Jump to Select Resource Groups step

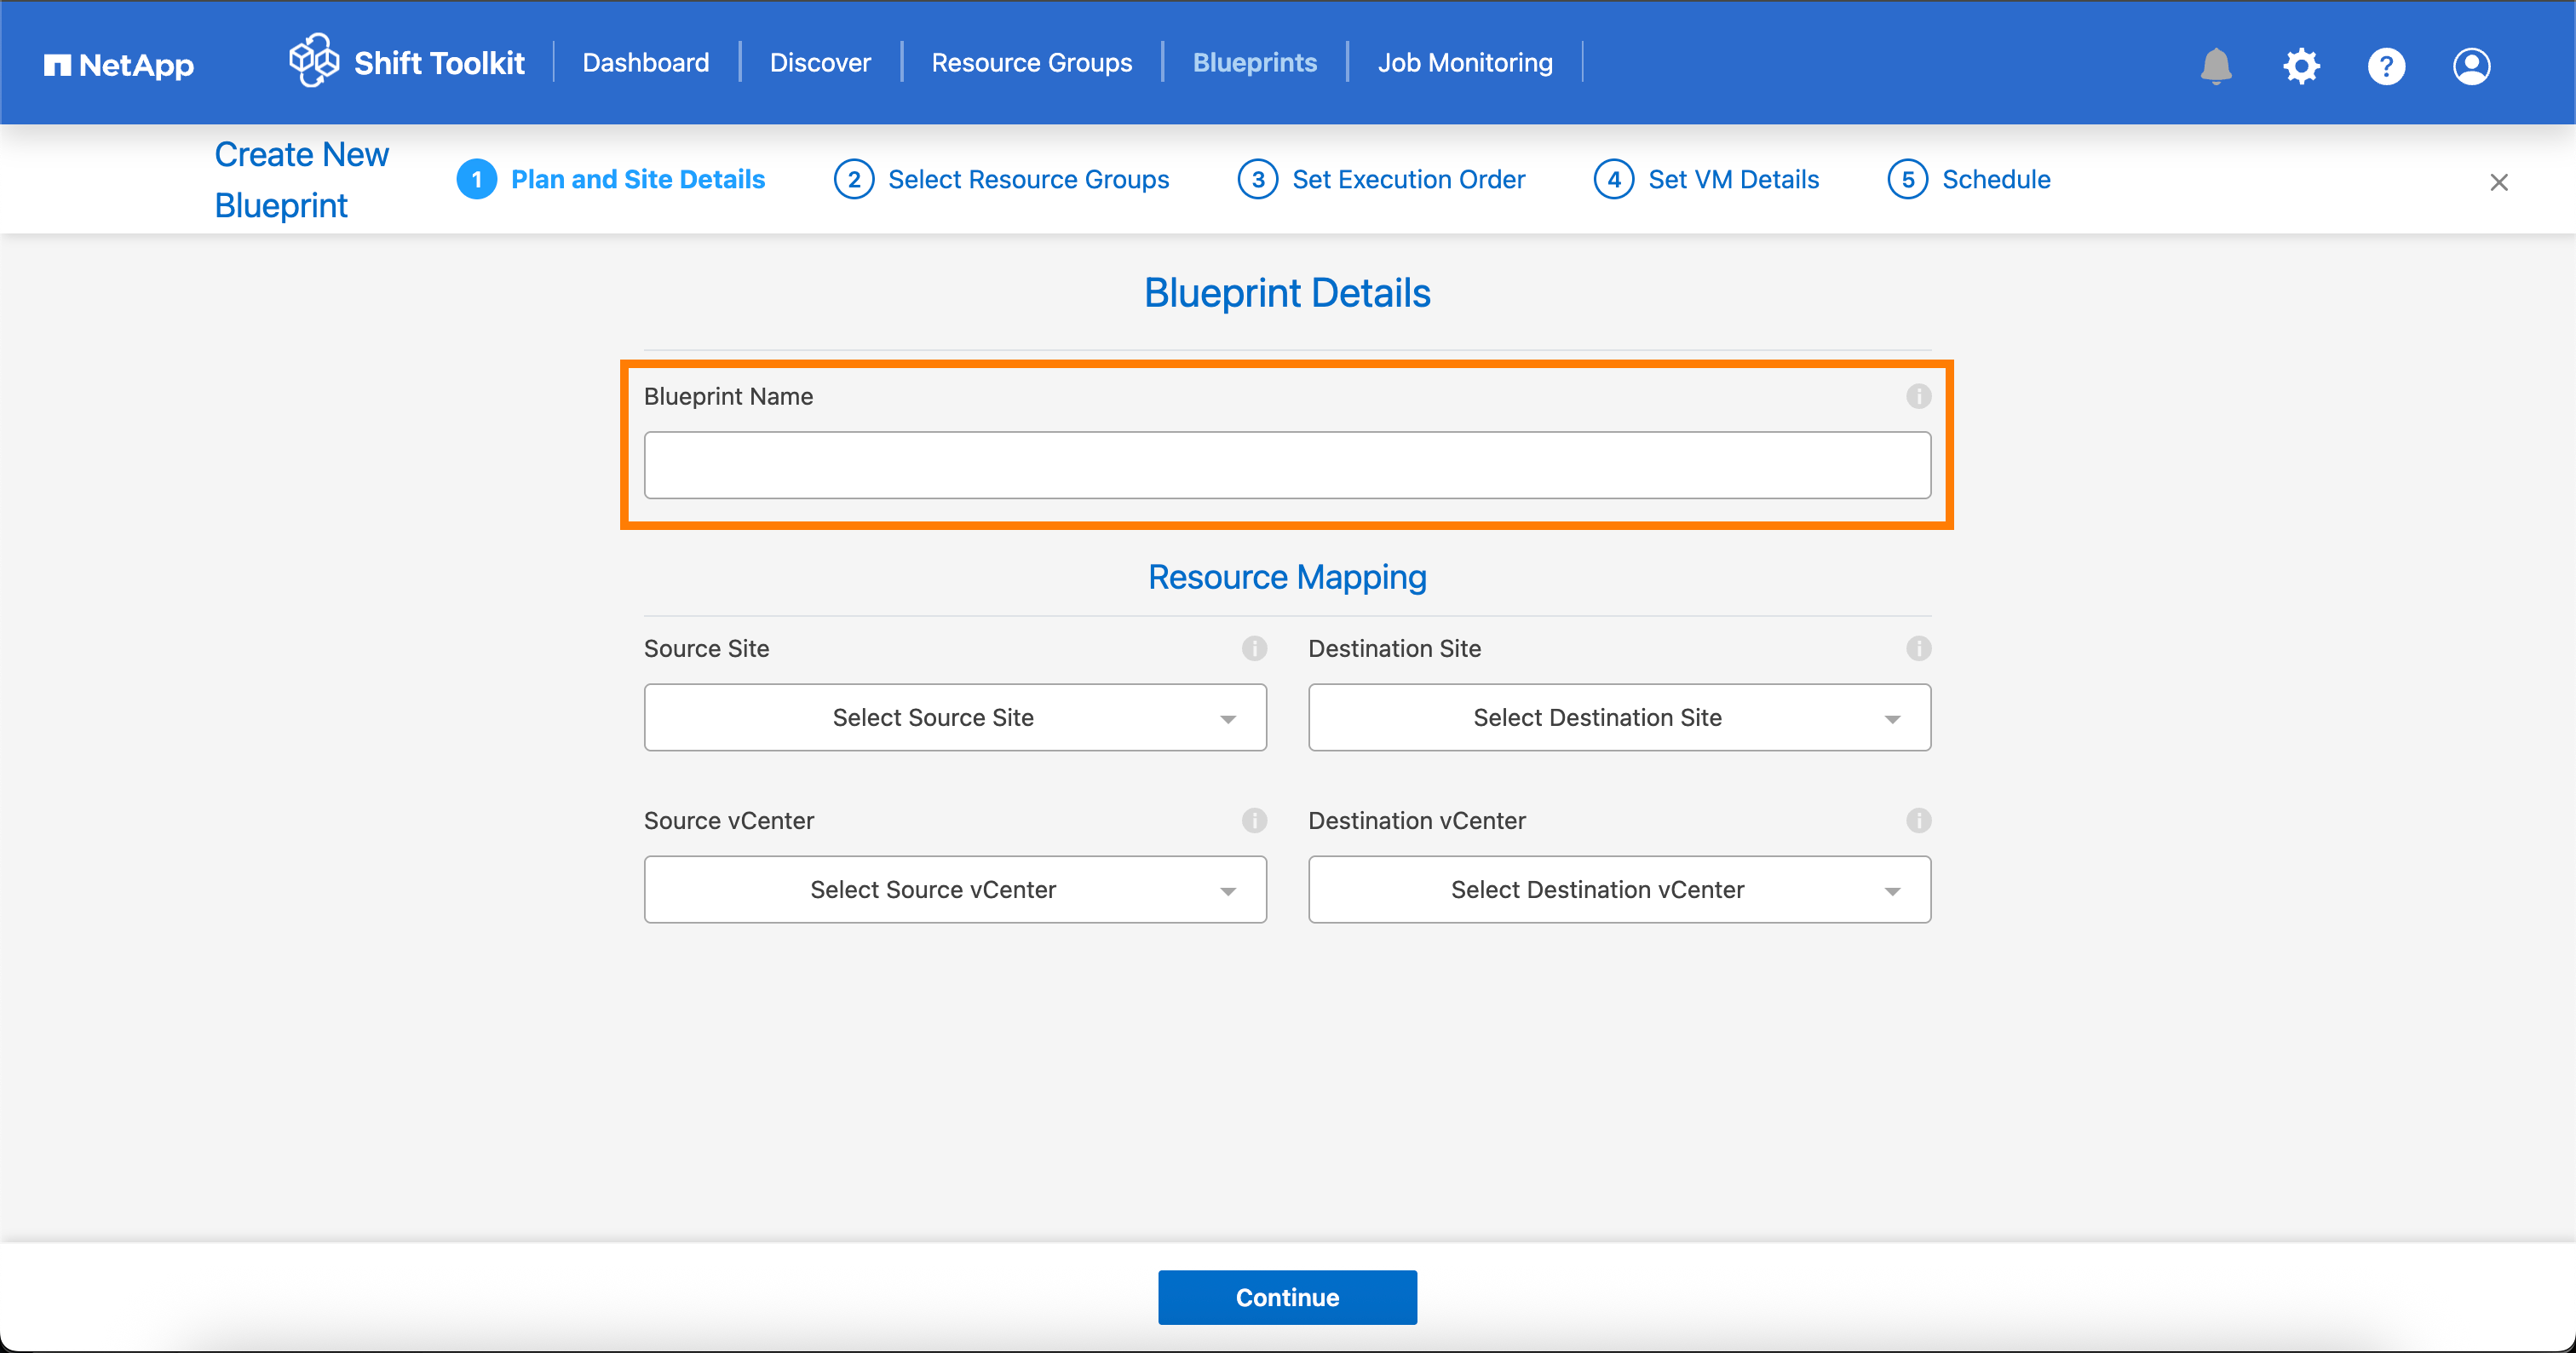point(1028,179)
